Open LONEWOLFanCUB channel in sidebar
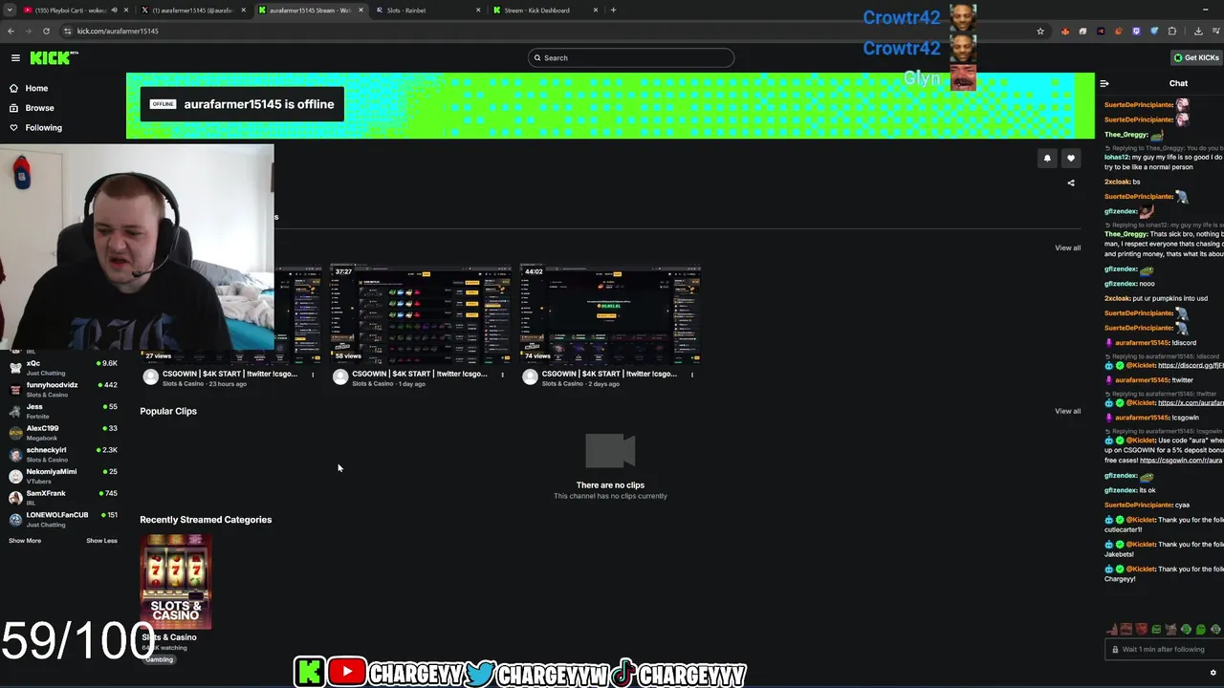Image resolution: width=1224 pixels, height=688 pixels. 63,519
